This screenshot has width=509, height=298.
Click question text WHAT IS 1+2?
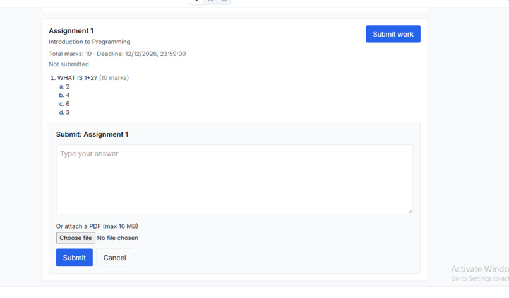pyautogui.click(x=77, y=77)
